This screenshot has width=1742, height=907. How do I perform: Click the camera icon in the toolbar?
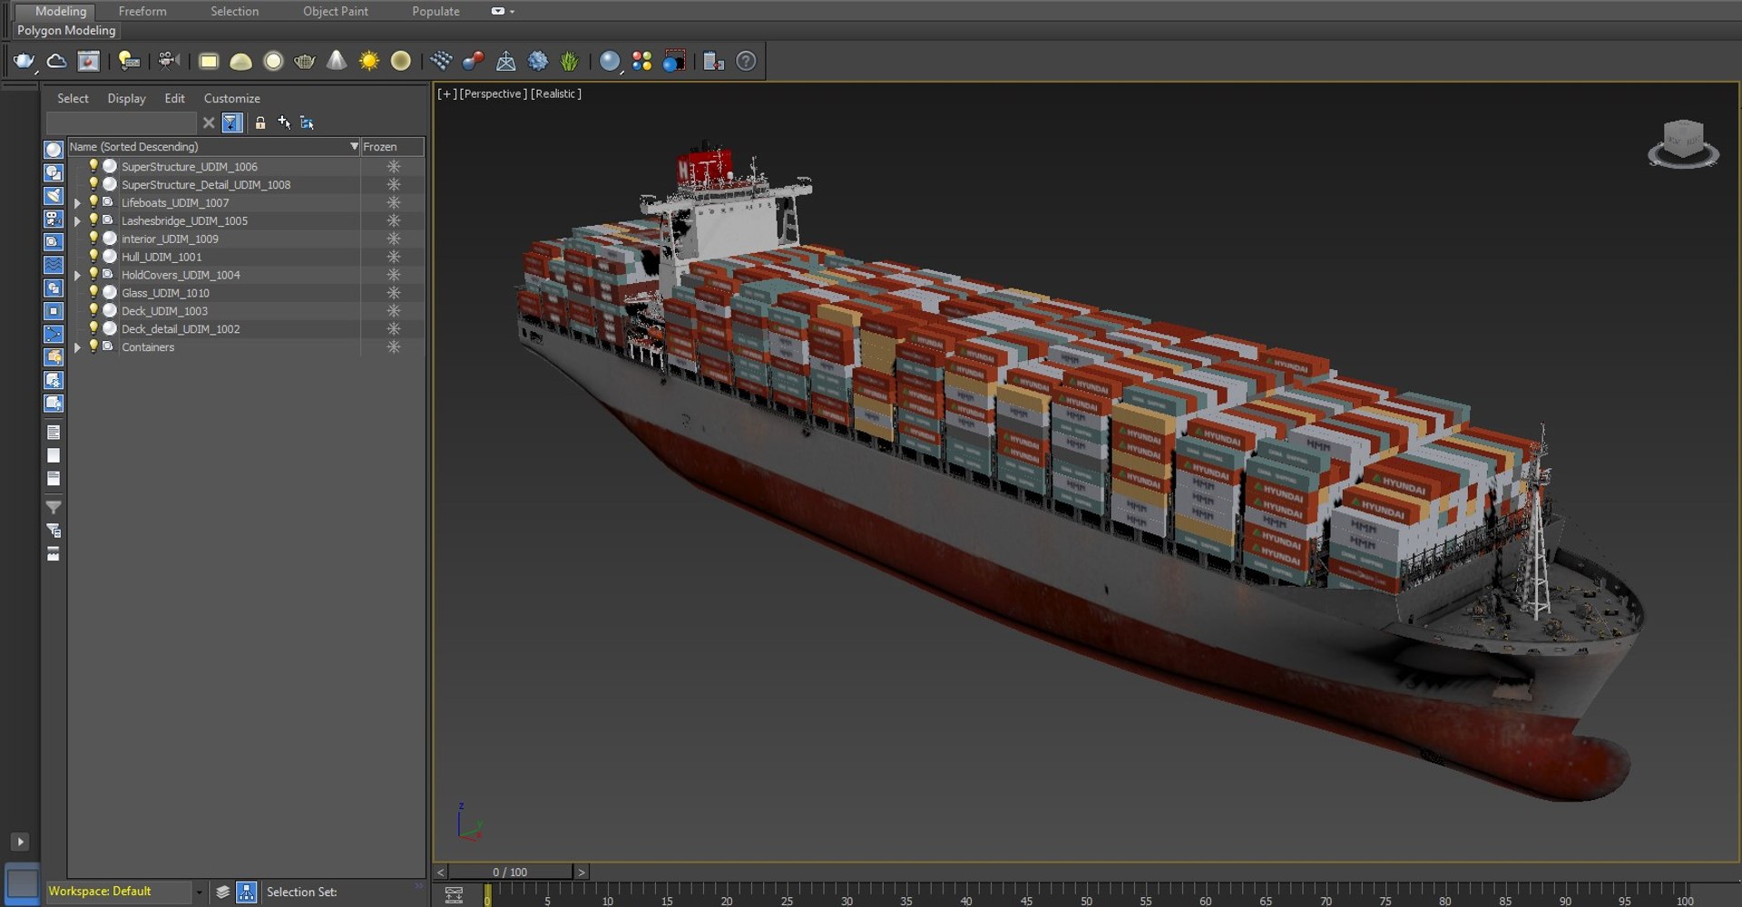pos(168,61)
